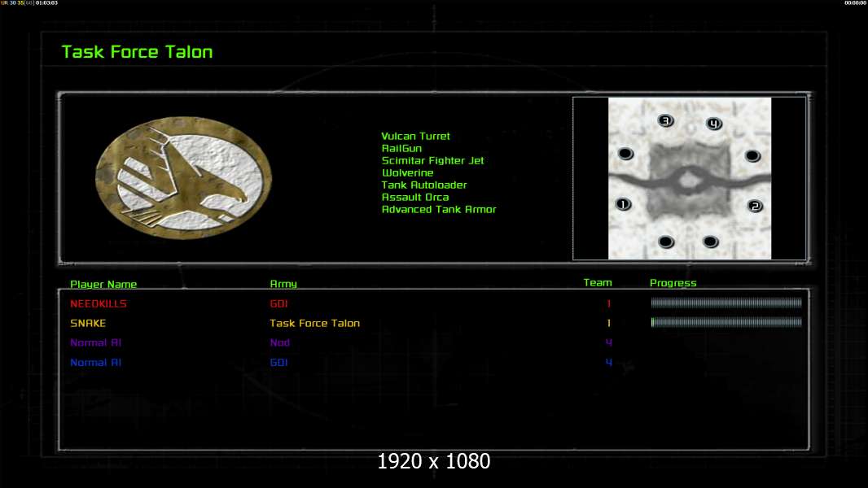The image size is (868, 488).
Task: Click Scimitar Fighter Jet in the list
Action: click(432, 161)
